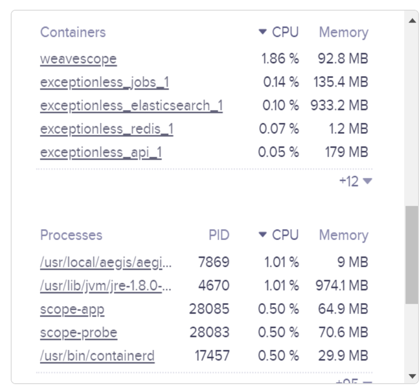Click exceptionless_api_1 container link
Screen dimensions: 420x389
tap(101, 152)
